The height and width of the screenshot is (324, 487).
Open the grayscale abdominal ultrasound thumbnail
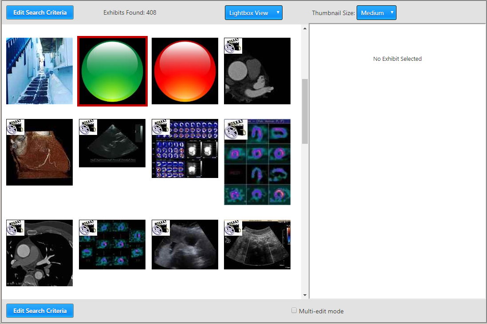coord(185,249)
